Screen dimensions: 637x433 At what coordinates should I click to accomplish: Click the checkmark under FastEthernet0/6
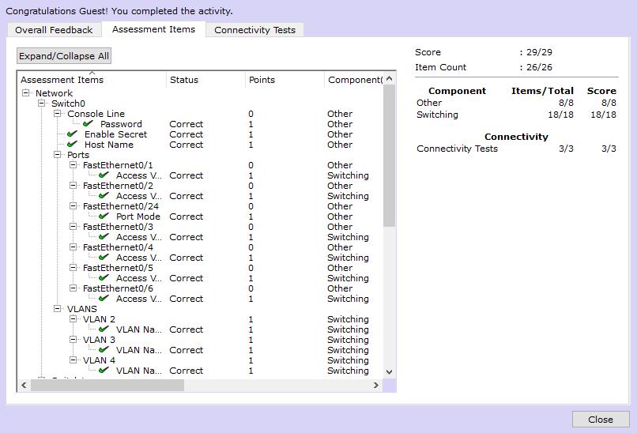click(104, 299)
